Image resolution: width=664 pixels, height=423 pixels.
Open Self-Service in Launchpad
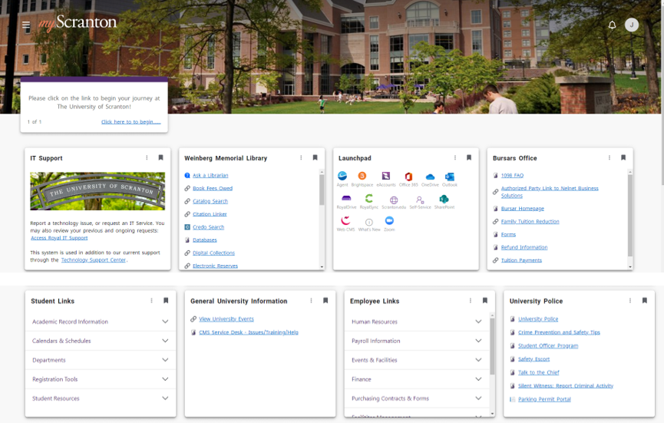[x=420, y=201]
